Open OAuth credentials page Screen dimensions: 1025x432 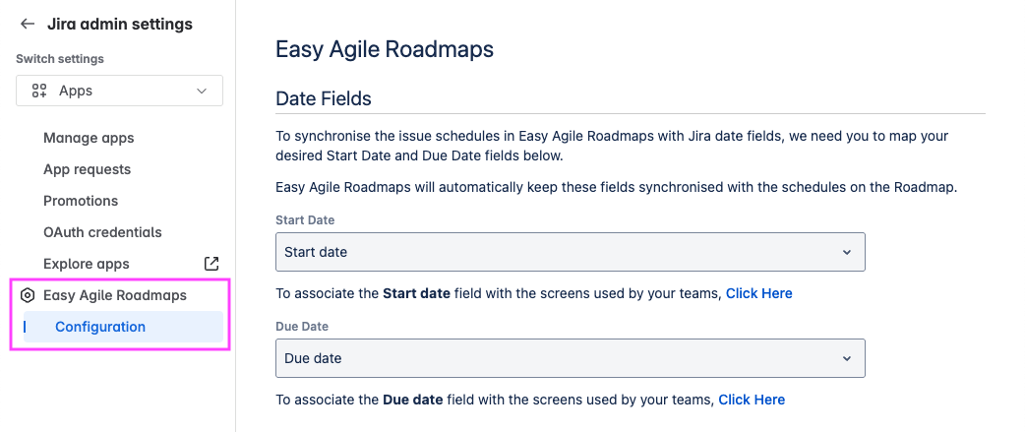click(102, 232)
